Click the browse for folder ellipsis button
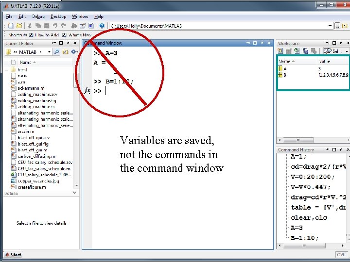Screen dimensions: 350x262 (x=337, y=26)
